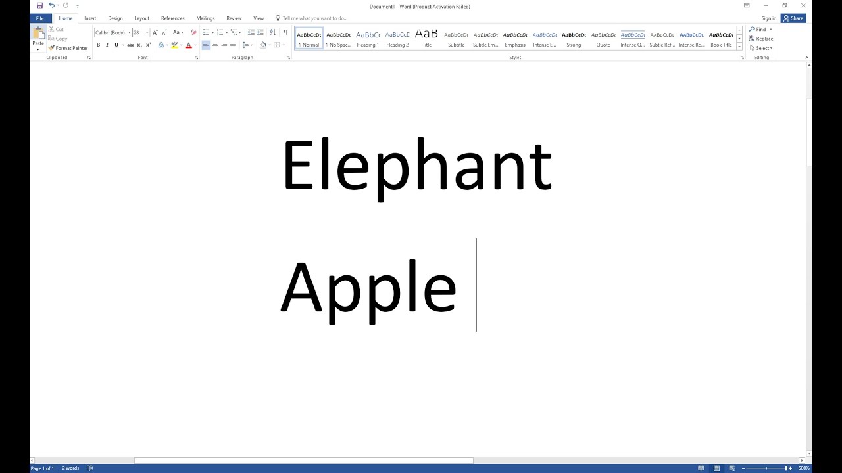Click the red Font Color button
The width and height of the screenshot is (842, 473).
click(x=188, y=45)
